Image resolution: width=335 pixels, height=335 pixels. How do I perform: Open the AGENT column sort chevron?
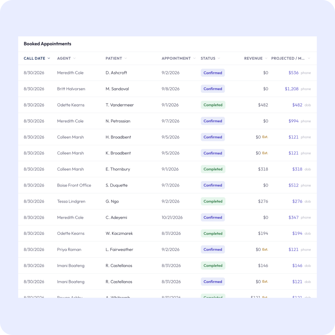tap(74, 58)
